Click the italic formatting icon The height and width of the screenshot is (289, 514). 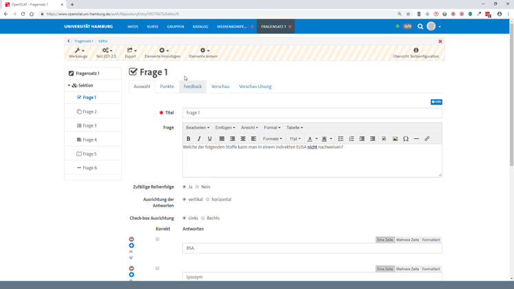click(199, 139)
